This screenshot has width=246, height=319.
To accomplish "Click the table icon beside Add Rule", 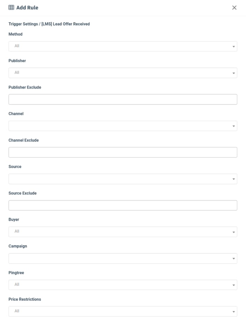I will [x=11, y=7].
